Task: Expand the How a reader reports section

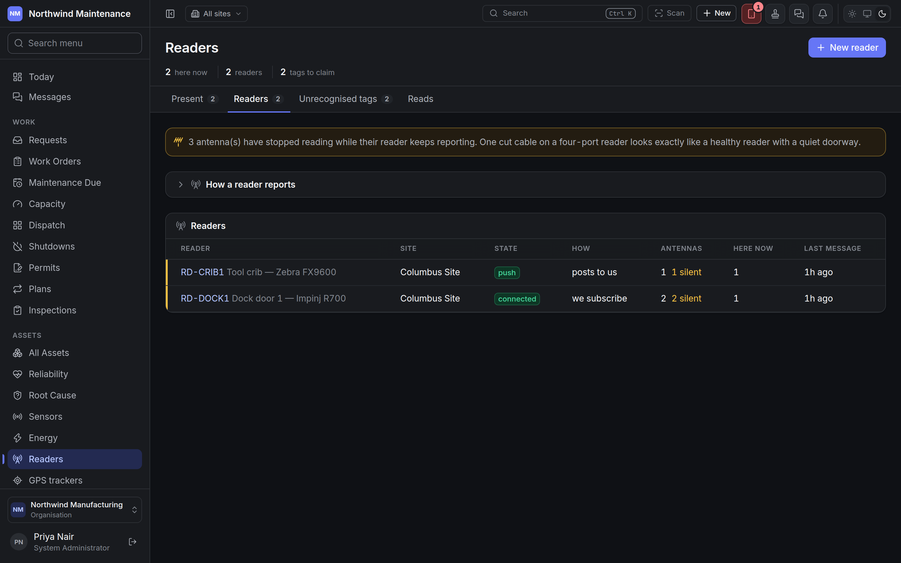Action: click(525, 185)
